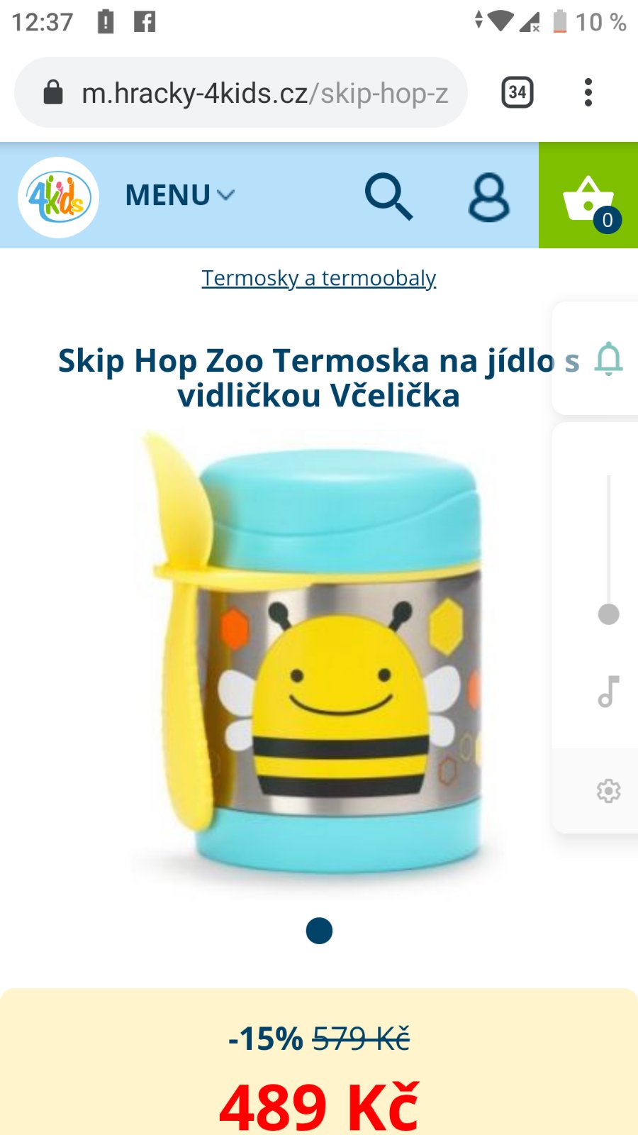Open the green shopping basket
Screen dimensions: 638x1135
click(588, 195)
